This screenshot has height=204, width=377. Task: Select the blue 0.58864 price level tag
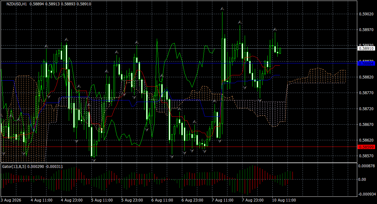[366, 63]
